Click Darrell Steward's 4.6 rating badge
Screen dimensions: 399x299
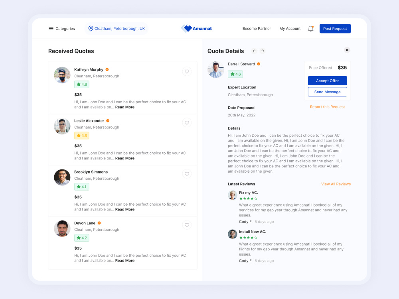coord(235,74)
